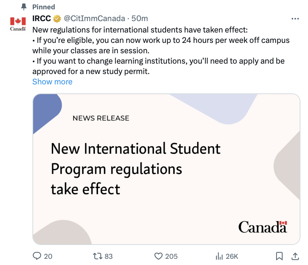This screenshot has width=308, height=265.
Task: Click the gold verified badge
Action: pos(57,18)
